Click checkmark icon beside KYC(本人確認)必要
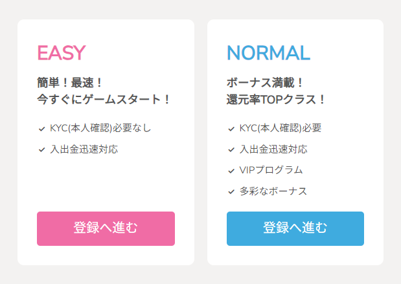The height and width of the screenshot is (284, 401). [231, 129]
